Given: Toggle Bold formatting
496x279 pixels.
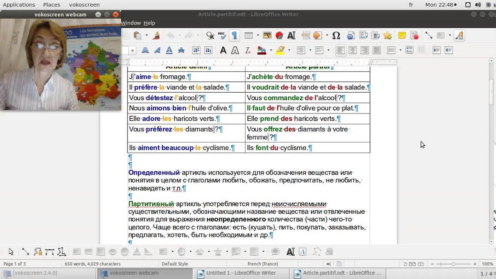Looking at the screenshot, I should (x=145, y=50).
